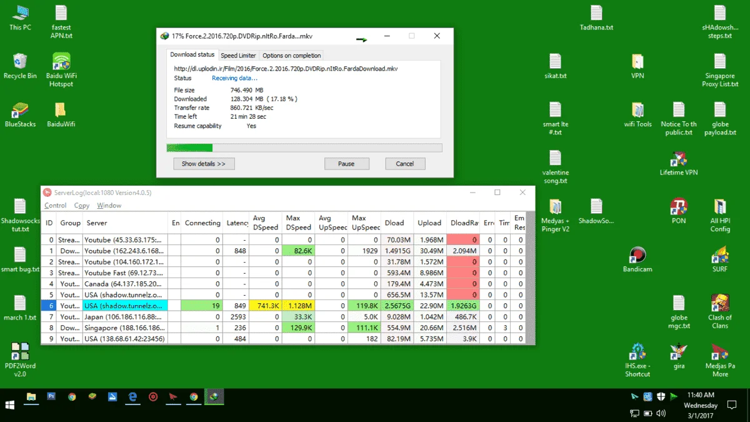Open the Clash of Clans shortcut
Screen dimensions: 750x422
pos(720,311)
